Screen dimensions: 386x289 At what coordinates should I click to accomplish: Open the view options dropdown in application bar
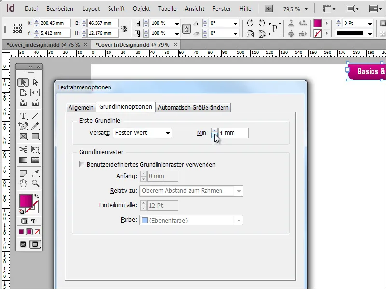tap(329, 9)
